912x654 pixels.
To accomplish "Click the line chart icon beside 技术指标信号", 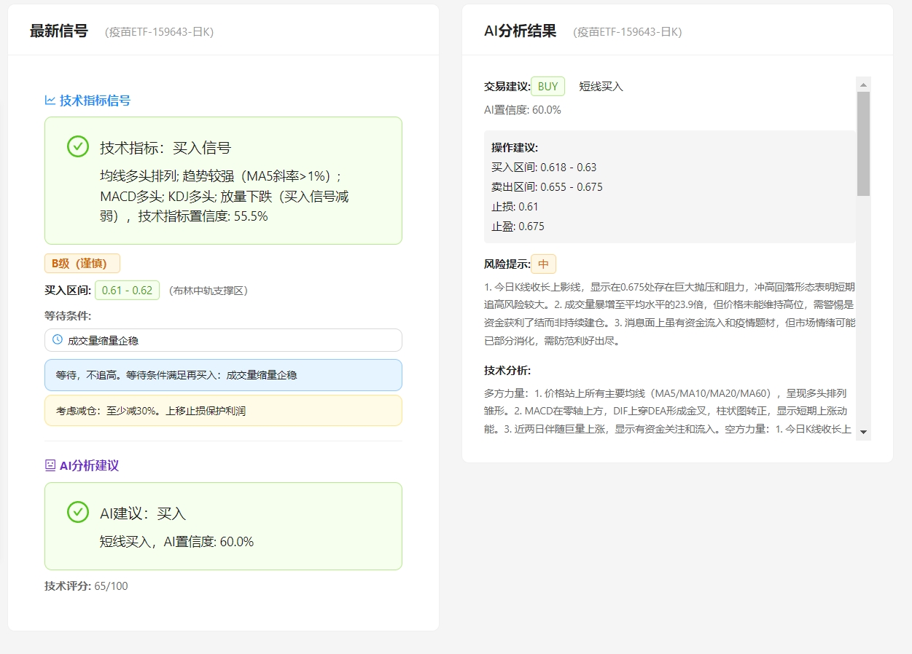I will [x=50, y=101].
